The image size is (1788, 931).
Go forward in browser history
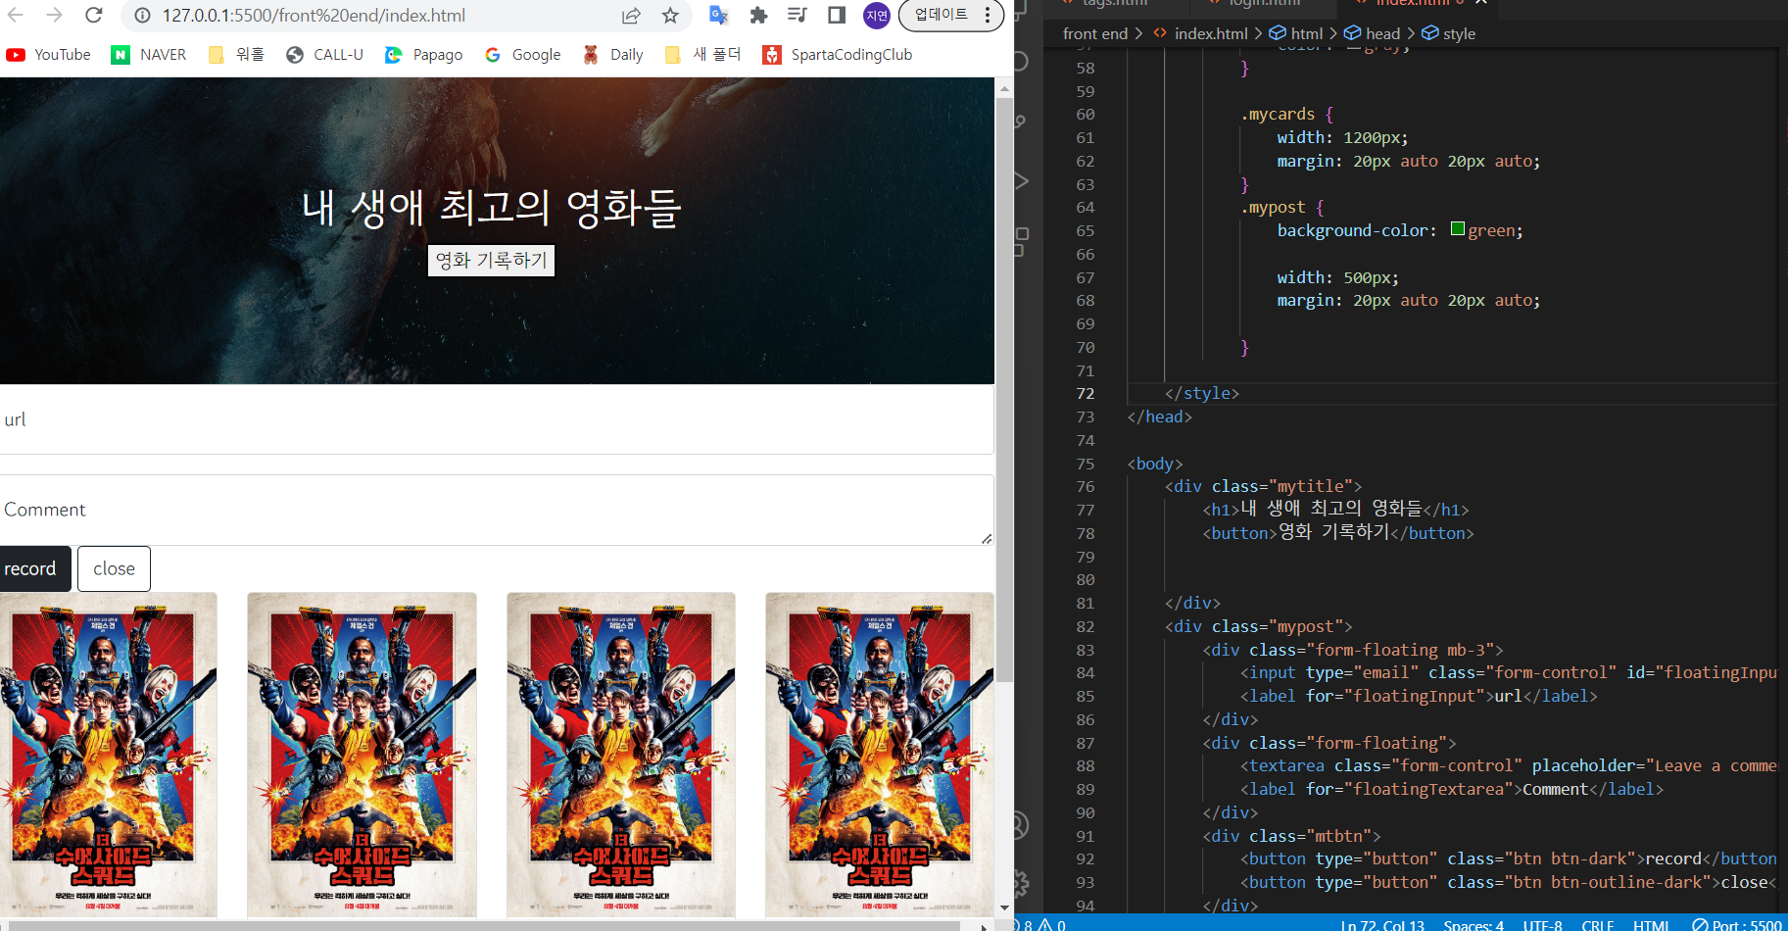tap(54, 15)
